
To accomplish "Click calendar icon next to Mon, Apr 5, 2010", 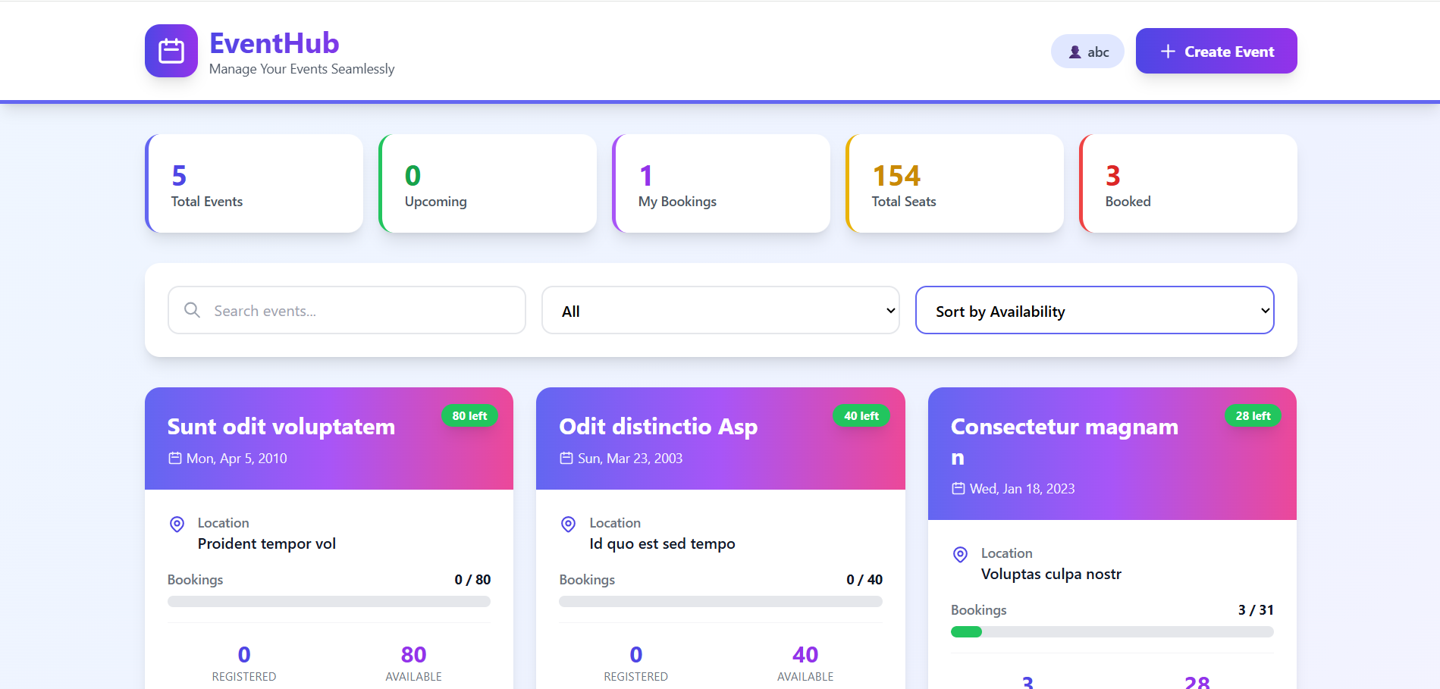I will pos(175,458).
